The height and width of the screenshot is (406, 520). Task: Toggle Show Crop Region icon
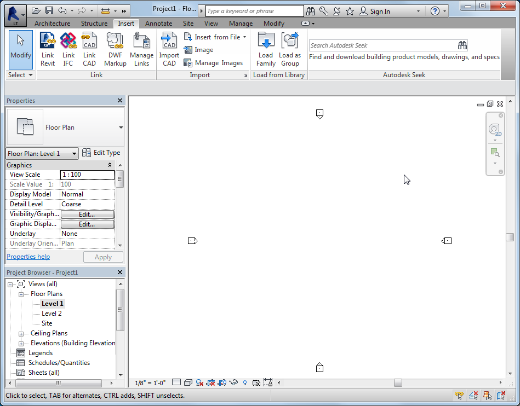(x=222, y=383)
